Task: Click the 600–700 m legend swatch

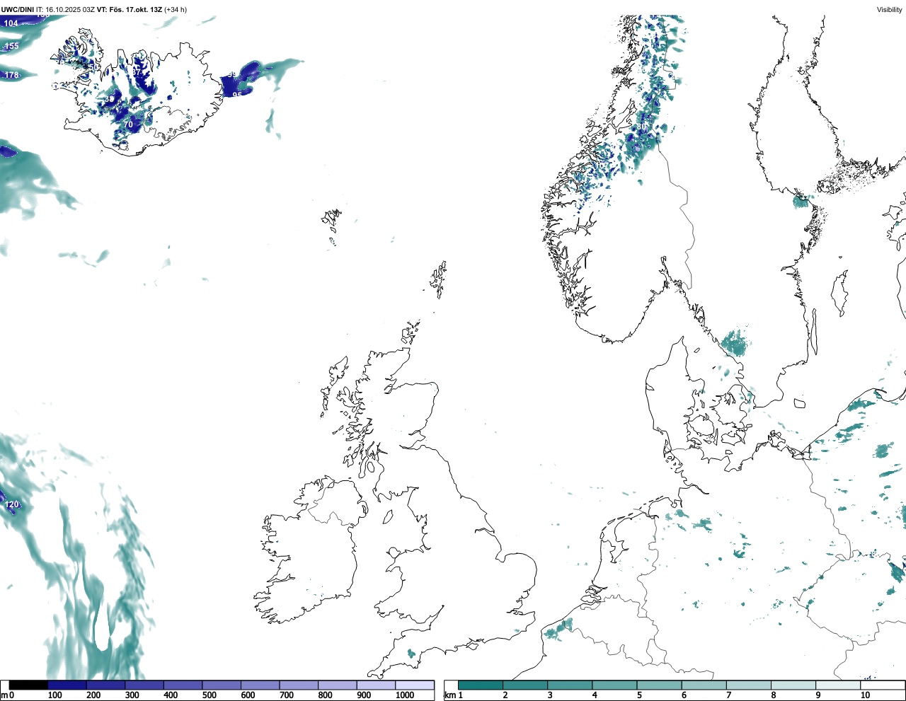Action: [x=260, y=685]
